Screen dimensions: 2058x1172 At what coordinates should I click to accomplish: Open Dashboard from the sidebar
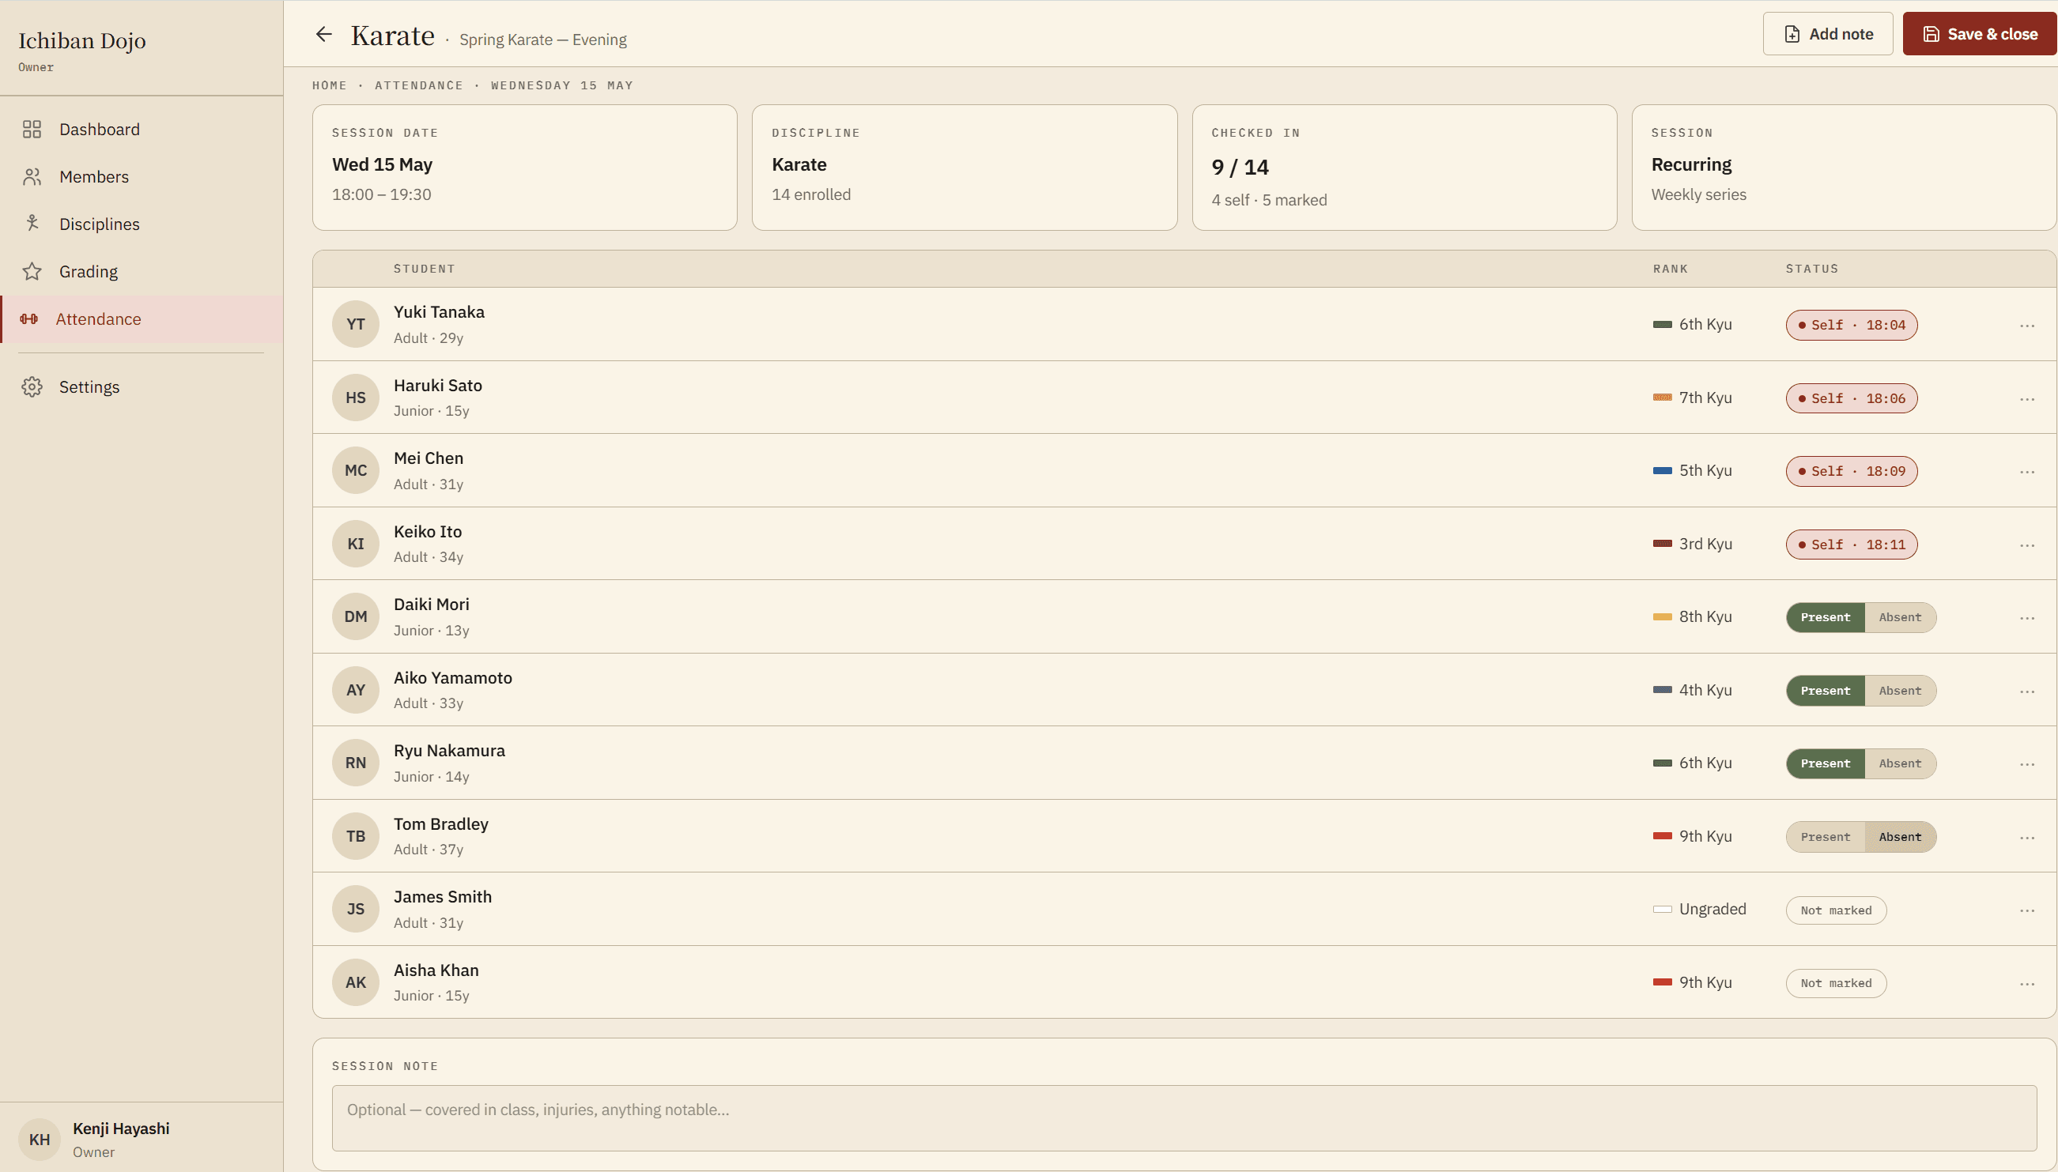click(142, 130)
